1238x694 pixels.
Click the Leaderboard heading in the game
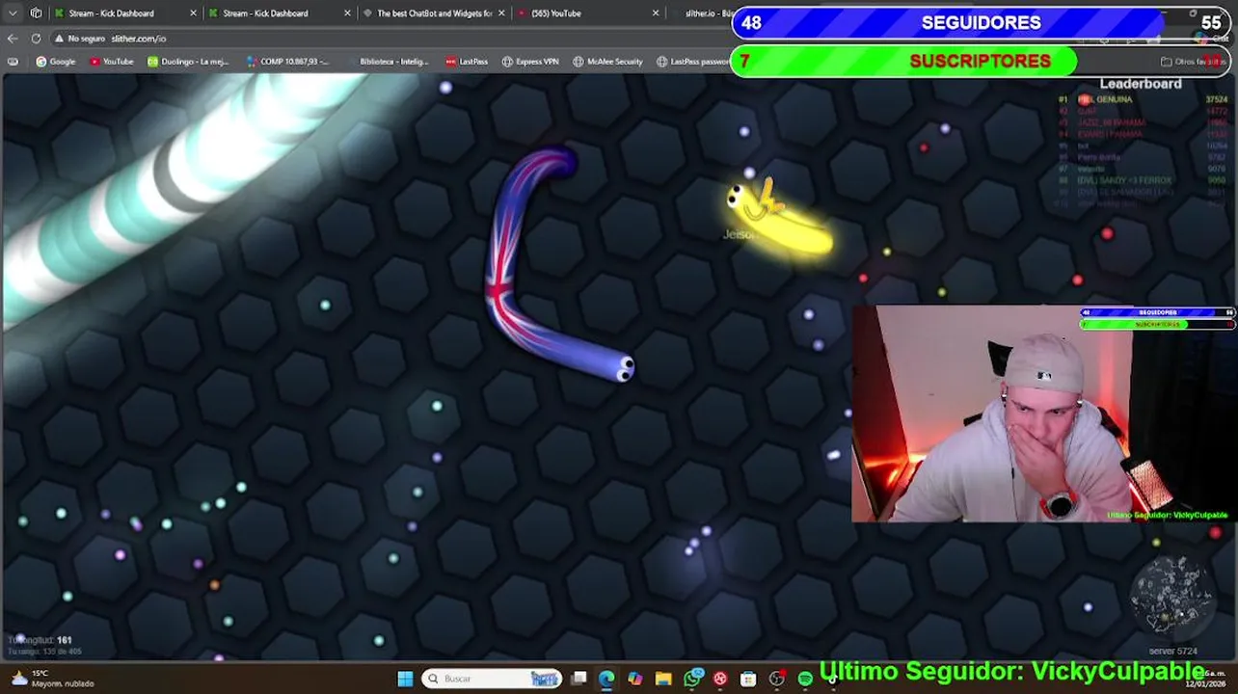(1141, 84)
